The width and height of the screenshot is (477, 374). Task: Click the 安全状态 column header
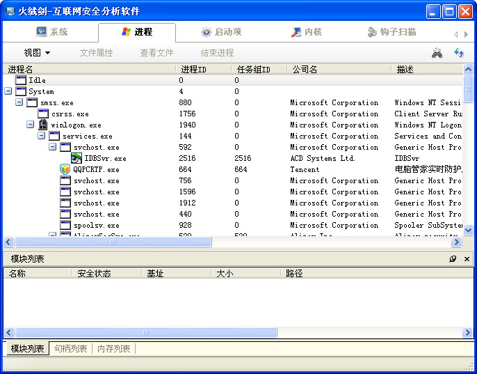coord(107,274)
